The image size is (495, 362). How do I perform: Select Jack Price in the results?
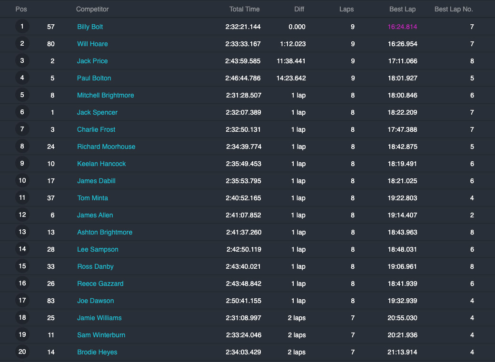click(x=92, y=61)
